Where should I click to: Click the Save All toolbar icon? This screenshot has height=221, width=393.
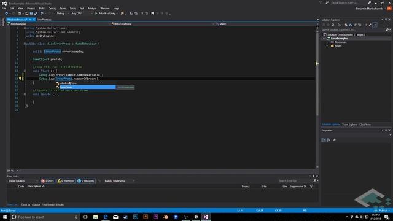pyautogui.click(x=36, y=14)
